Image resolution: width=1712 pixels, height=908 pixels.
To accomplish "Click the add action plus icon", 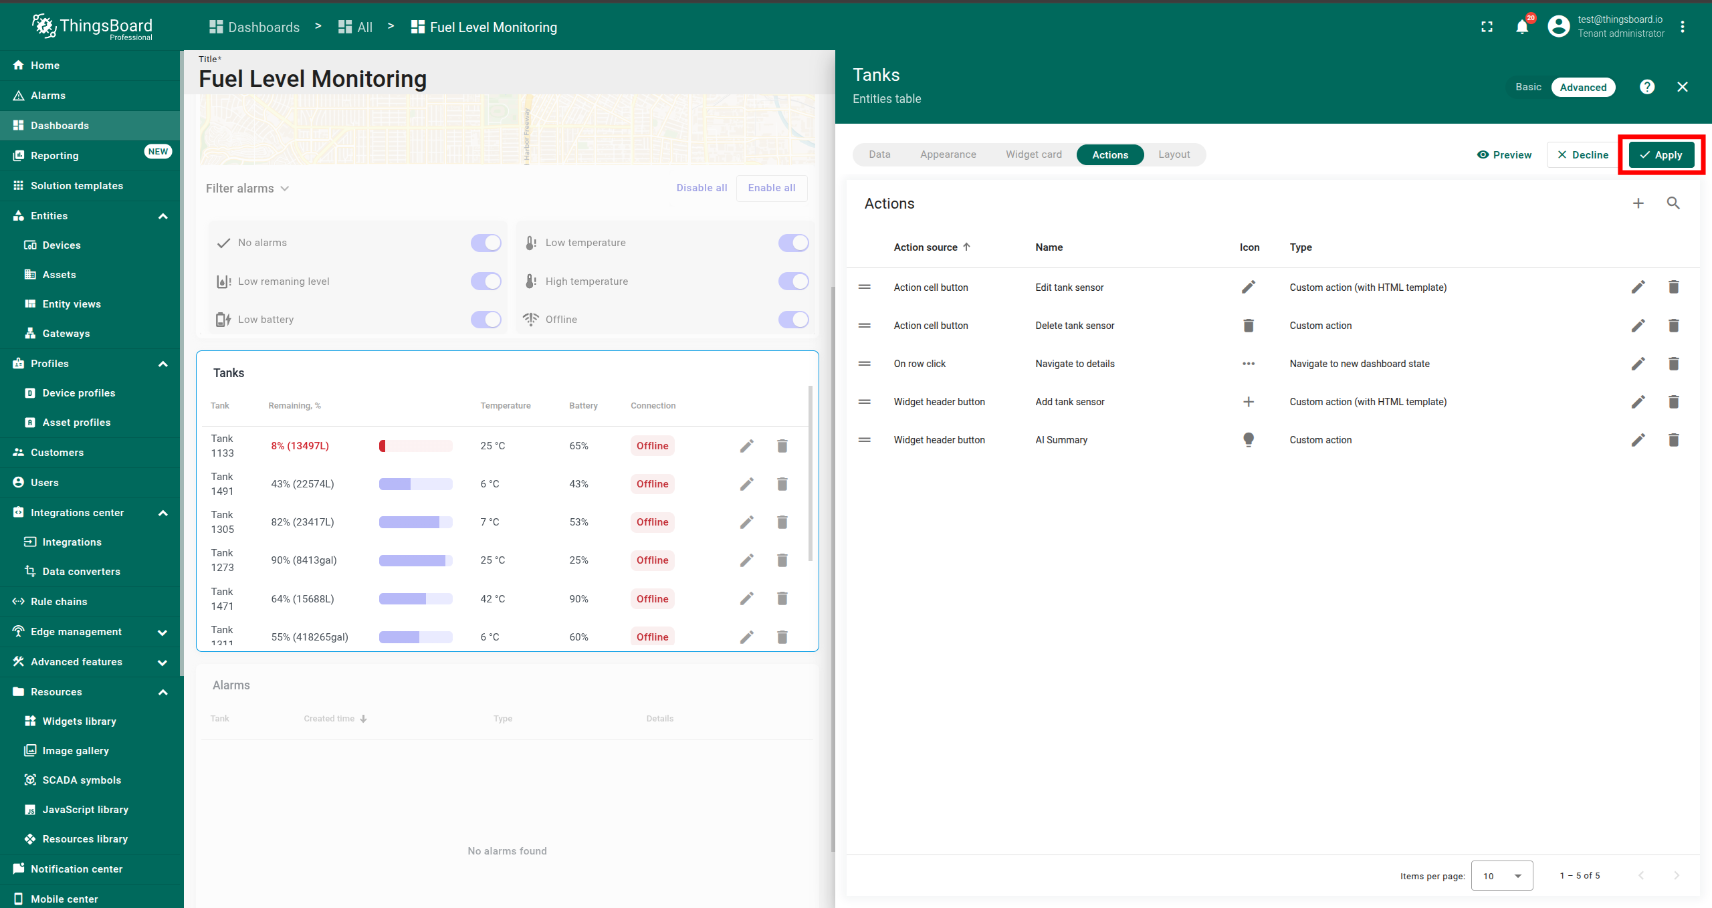I will (1638, 203).
